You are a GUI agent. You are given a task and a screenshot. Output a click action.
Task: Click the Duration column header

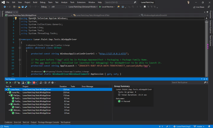click(x=63, y=86)
